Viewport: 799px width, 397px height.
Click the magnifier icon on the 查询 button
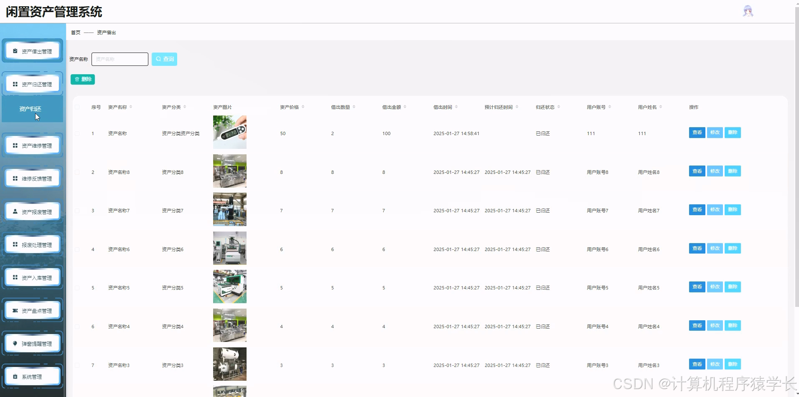(x=158, y=59)
